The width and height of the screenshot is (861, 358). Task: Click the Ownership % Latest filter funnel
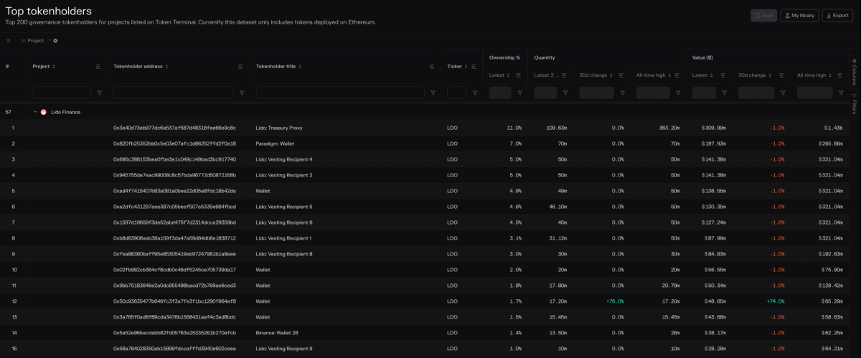(x=519, y=93)
